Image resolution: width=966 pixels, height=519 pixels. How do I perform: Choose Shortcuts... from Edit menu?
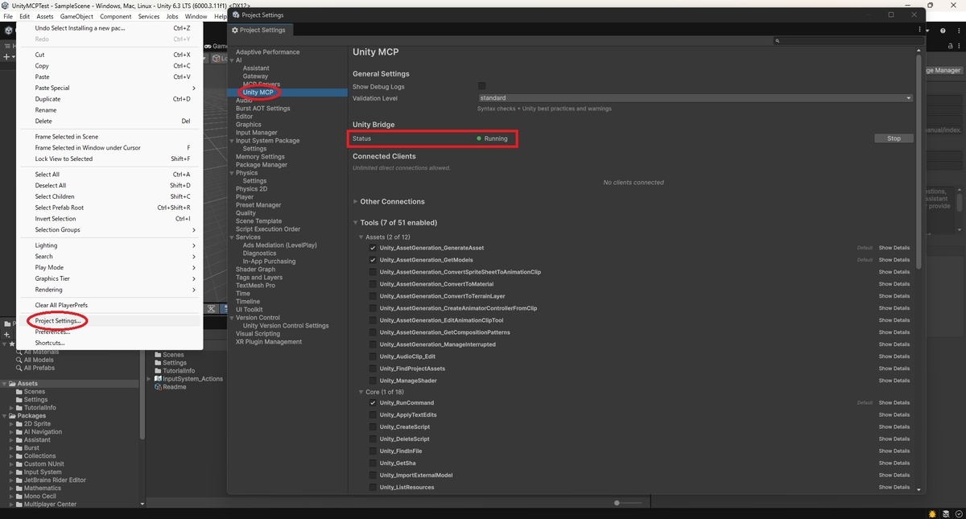click(x=109, y=343)
